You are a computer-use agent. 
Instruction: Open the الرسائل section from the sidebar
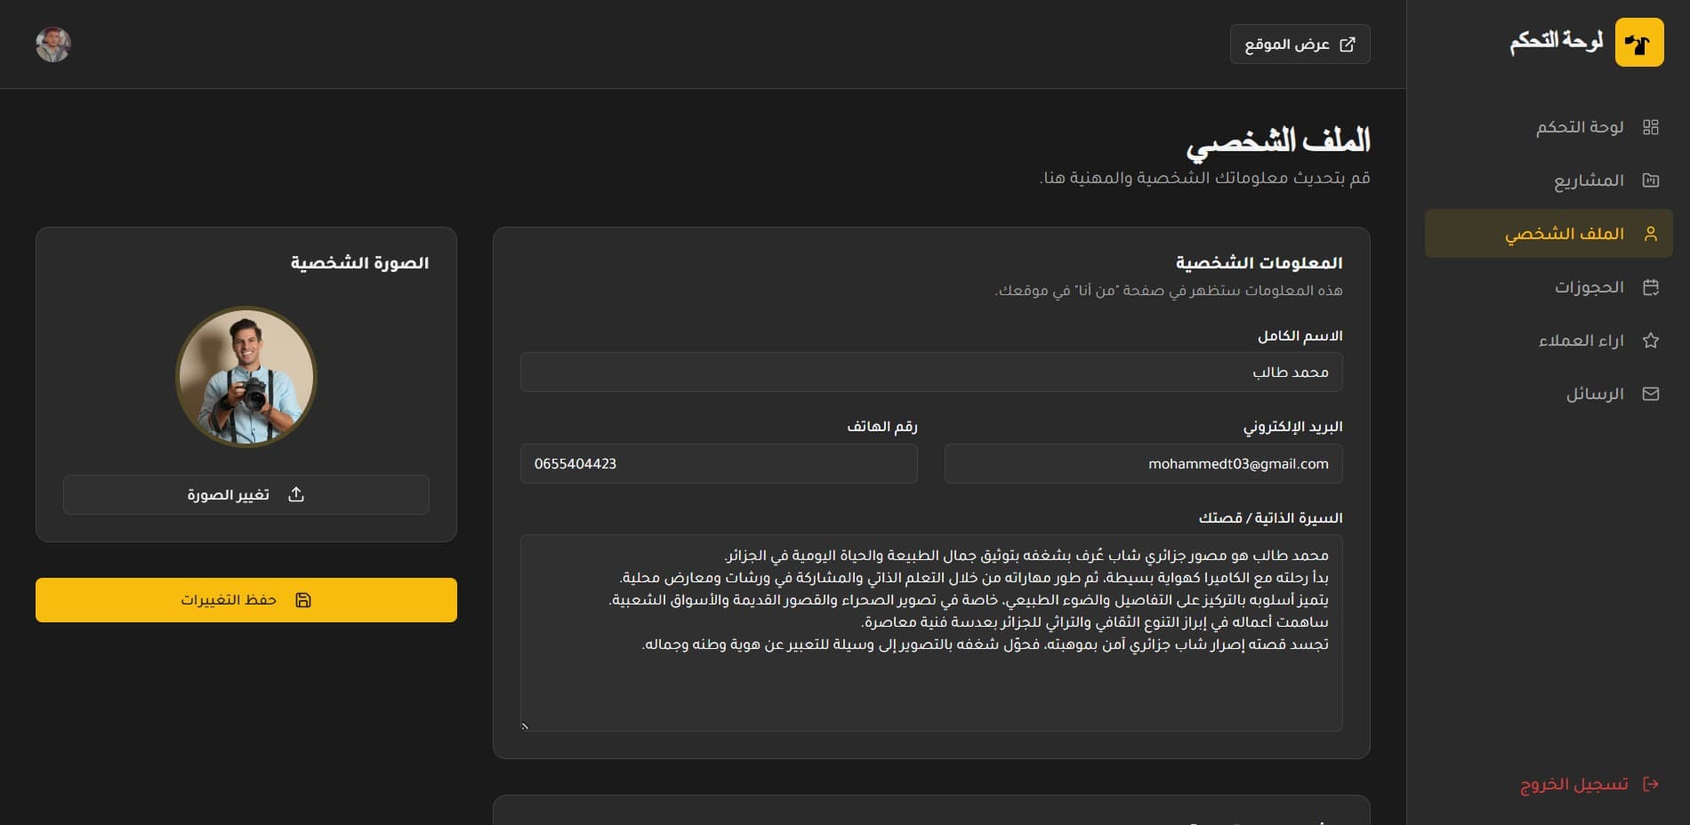[1592, 393]
